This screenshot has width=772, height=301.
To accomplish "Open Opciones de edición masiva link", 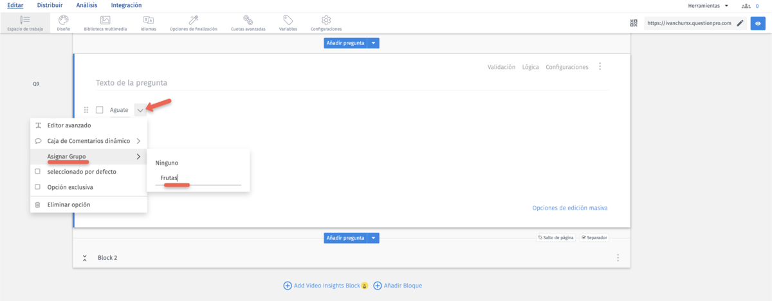I will click(x=570, y=208).
